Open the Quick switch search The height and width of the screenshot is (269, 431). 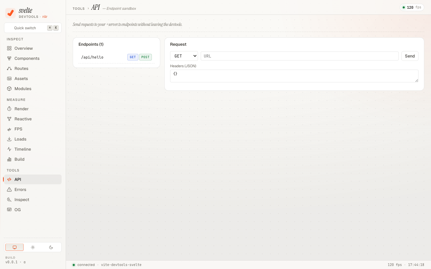[x=33, y=28]
